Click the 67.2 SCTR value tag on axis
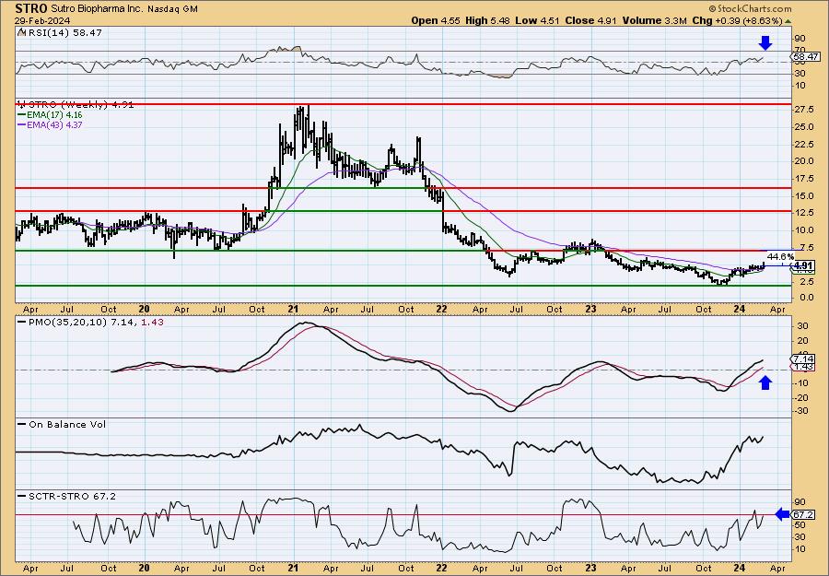829x576 pixels. (x=803, y=514)
